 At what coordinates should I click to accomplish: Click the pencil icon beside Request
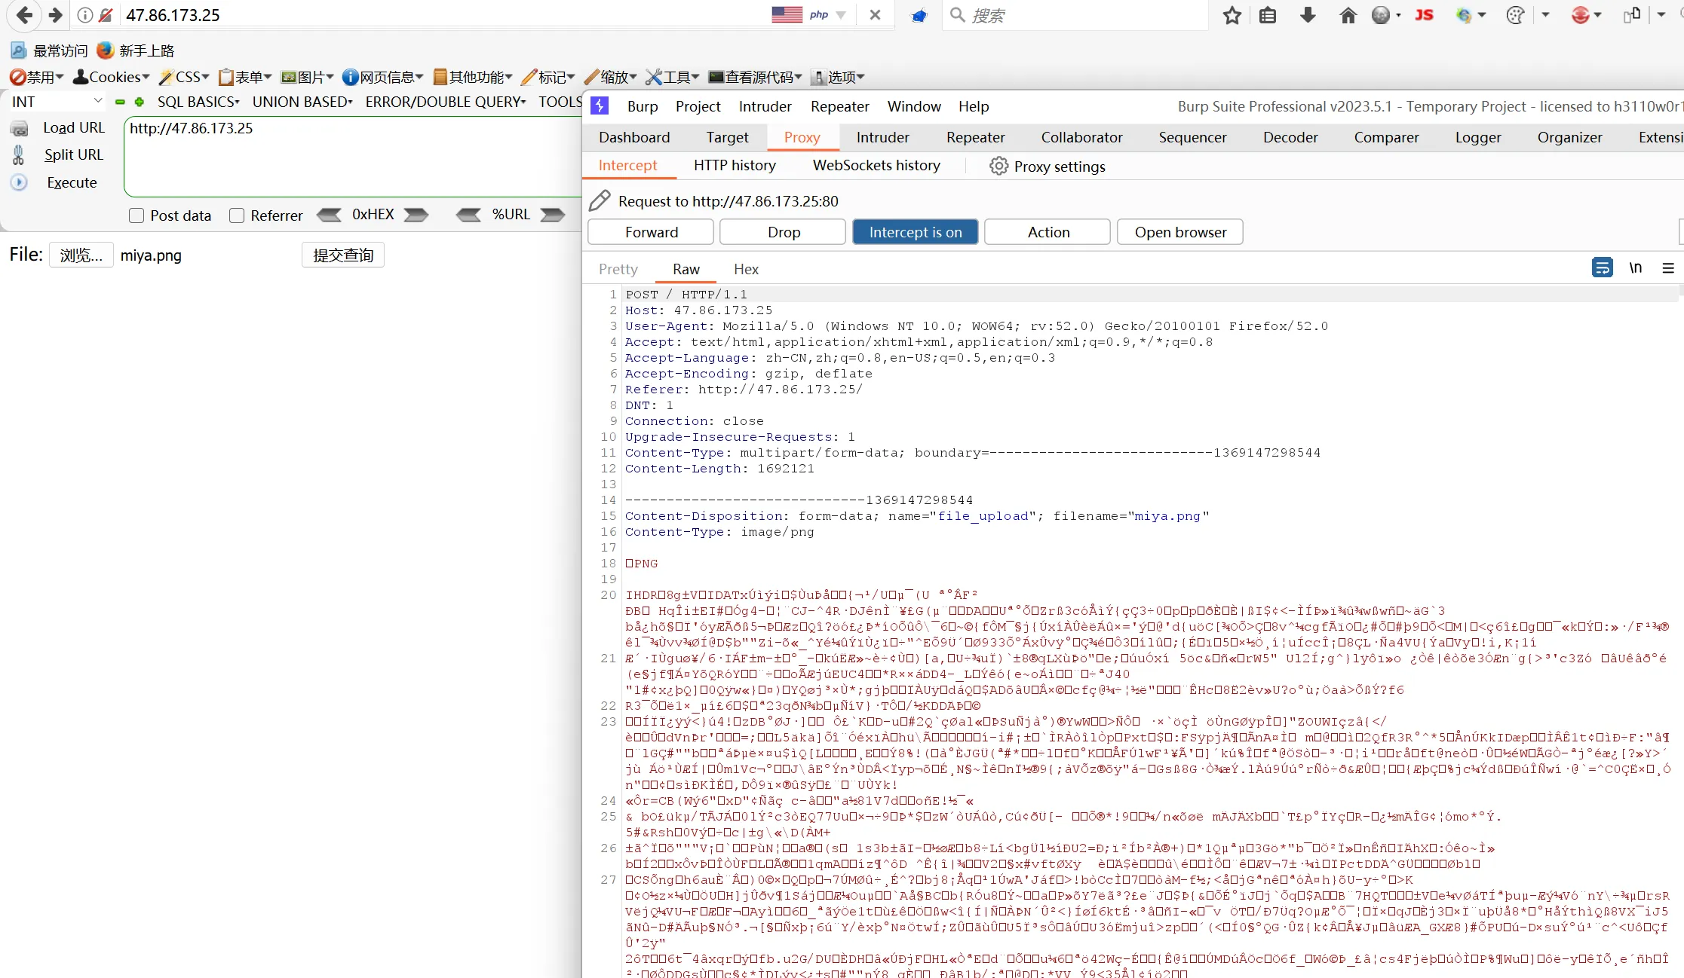click(x=600, y=201)
